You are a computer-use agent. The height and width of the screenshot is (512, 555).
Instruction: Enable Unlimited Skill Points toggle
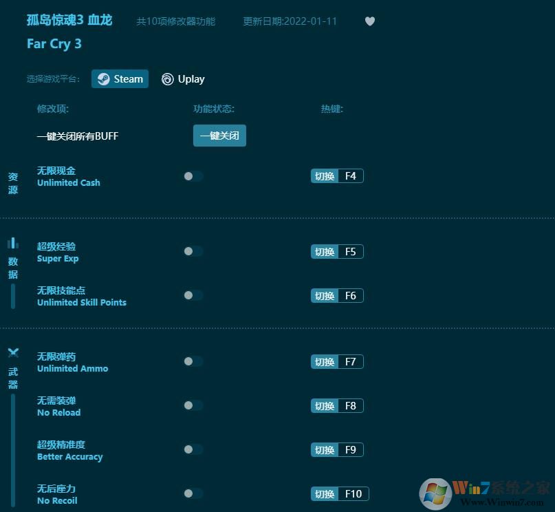193,295
